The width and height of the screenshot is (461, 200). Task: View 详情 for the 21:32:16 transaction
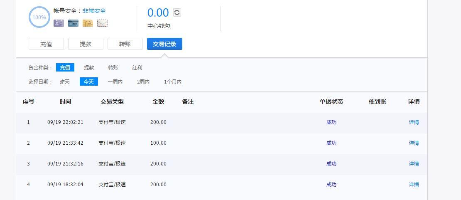(414, 163)
